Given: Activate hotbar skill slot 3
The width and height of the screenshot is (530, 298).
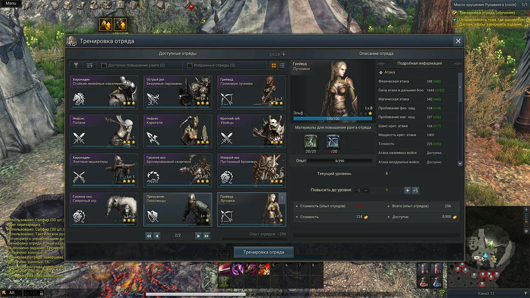Looking at the screenshot, I should click(251, 268).
